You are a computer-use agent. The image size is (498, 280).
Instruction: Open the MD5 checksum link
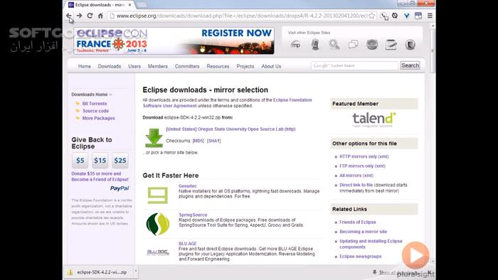(x=198, y=141)
